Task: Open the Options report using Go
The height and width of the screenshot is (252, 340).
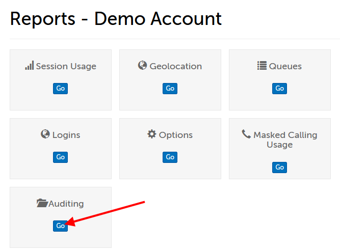Action: click(170, 157)
